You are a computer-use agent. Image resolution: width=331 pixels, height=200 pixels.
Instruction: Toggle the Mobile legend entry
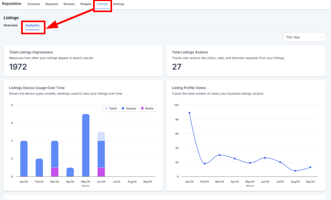(x=147, y=108)
